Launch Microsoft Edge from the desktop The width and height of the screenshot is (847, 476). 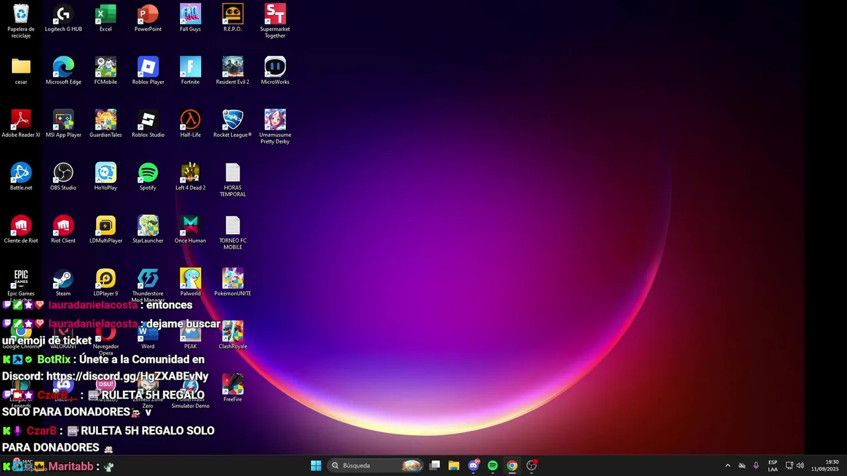[x=64, y=71]
